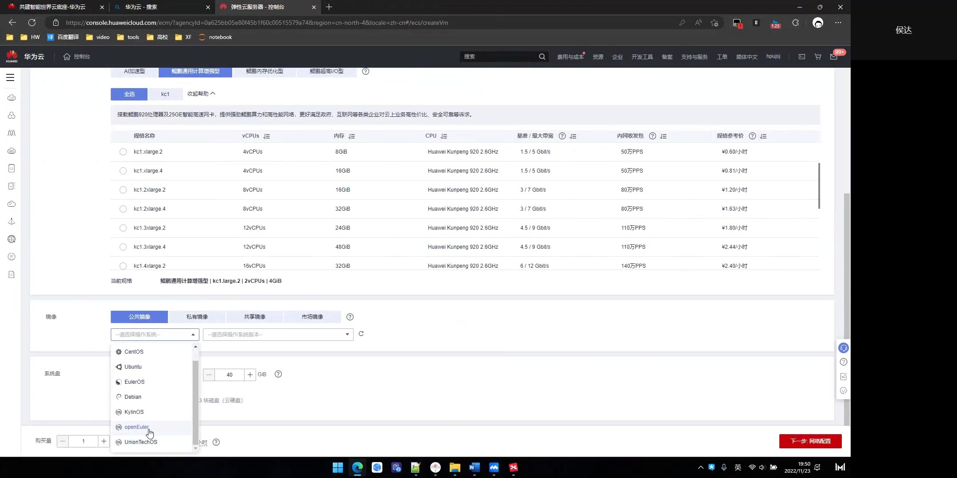This screenshot has width=957, height=478.
Task: Switch to the 私有镜像 tab
Action: 197,316
